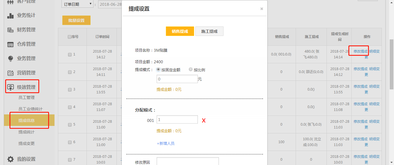
Task: Remove person 001 with red X
Action: (204, 120)
